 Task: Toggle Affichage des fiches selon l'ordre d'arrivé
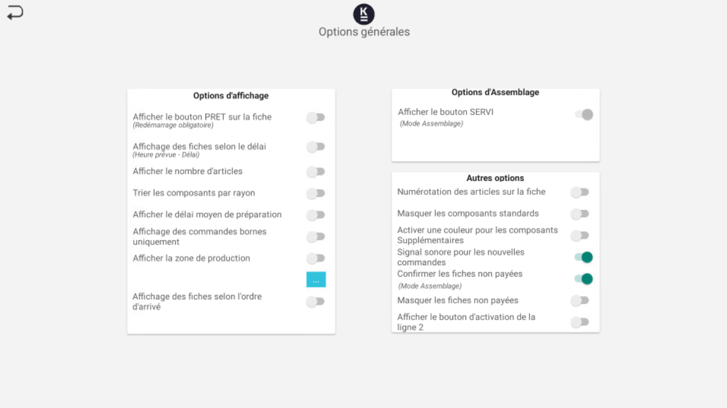pos(315,301)
